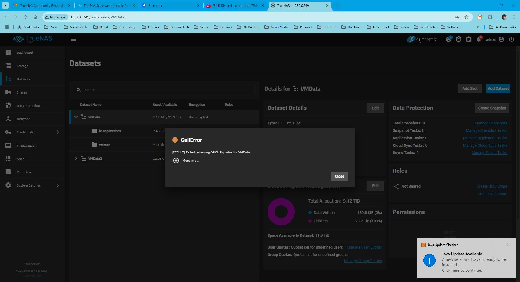This screenshot has height=282, width=520.
Task: Open Manage Group Quotas link
Action: point(363,261)
